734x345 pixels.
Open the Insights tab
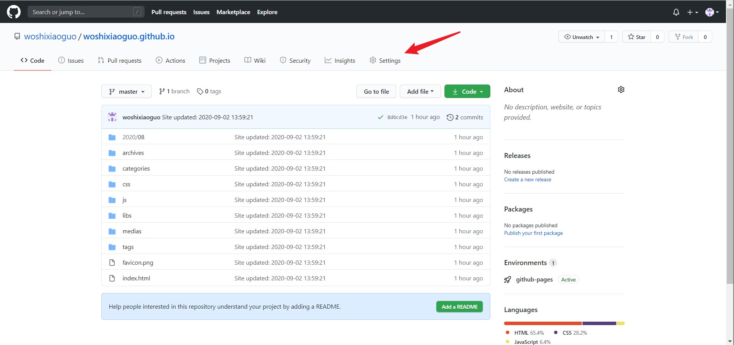point(340,60)
